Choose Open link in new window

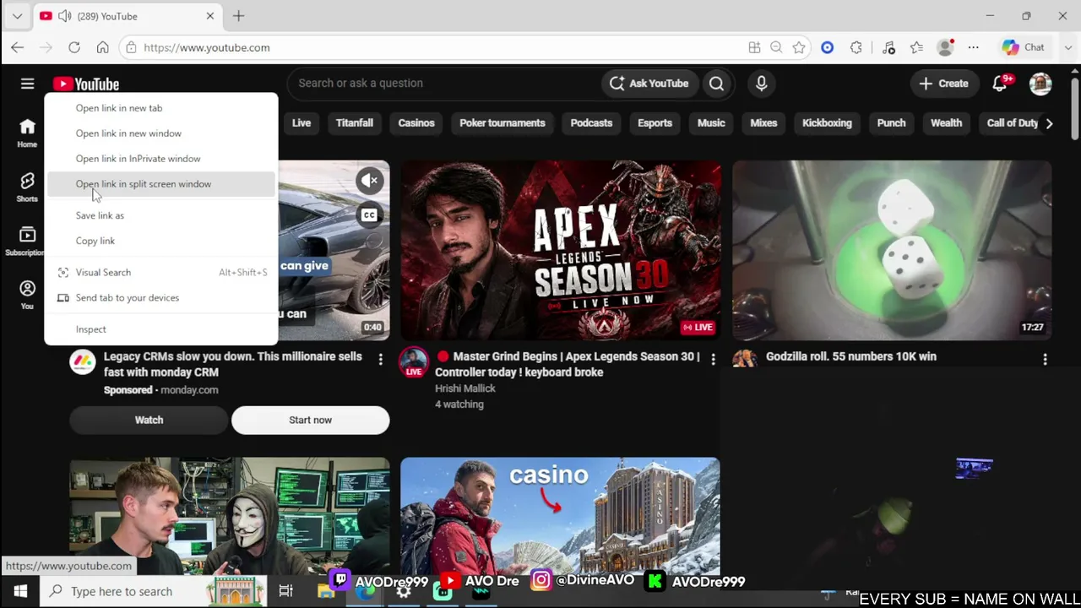160,133
